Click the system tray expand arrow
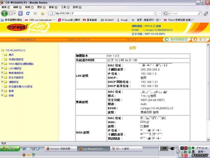210x158 pixels. [178, 152]
